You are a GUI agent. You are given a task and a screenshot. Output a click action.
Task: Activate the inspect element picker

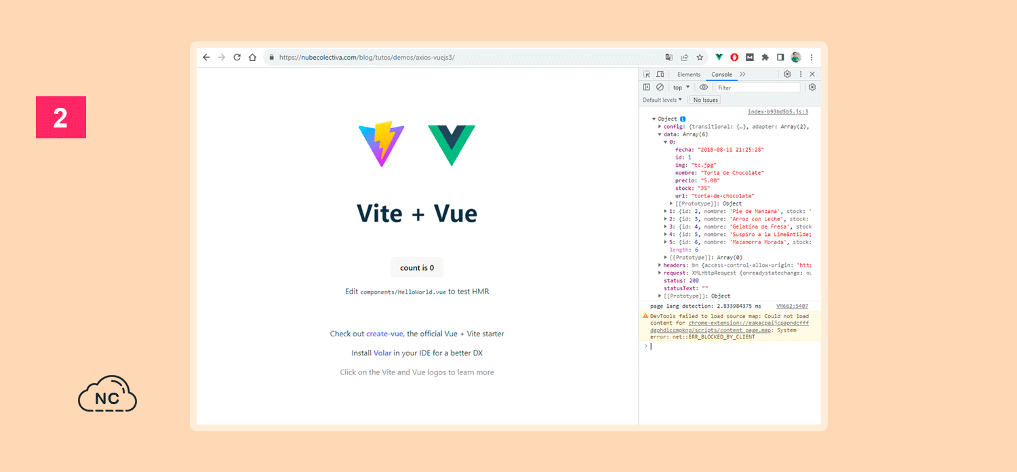[647, 75]
